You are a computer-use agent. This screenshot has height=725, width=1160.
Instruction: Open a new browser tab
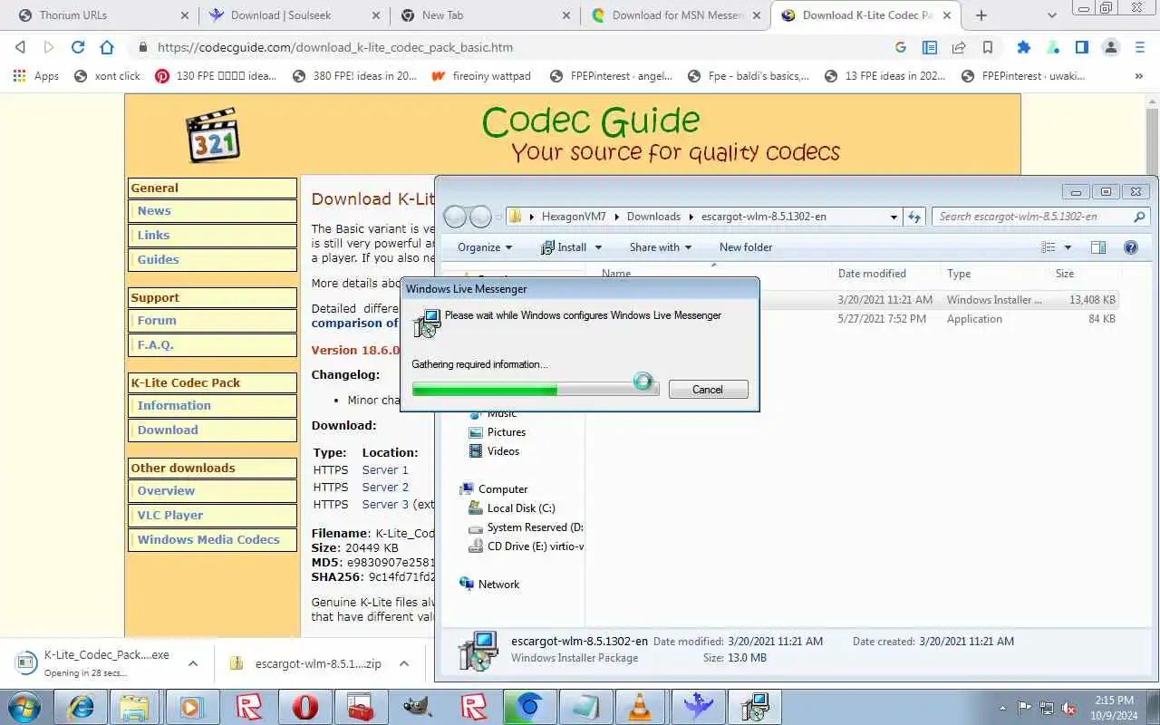981,14
